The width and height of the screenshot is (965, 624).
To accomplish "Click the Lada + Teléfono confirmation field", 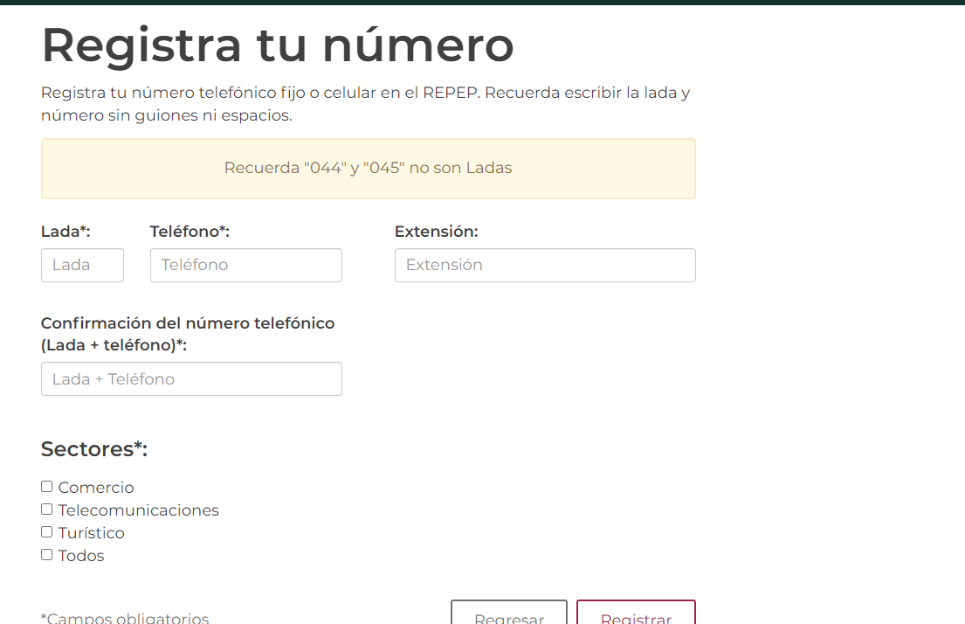I will pos(191,379).
